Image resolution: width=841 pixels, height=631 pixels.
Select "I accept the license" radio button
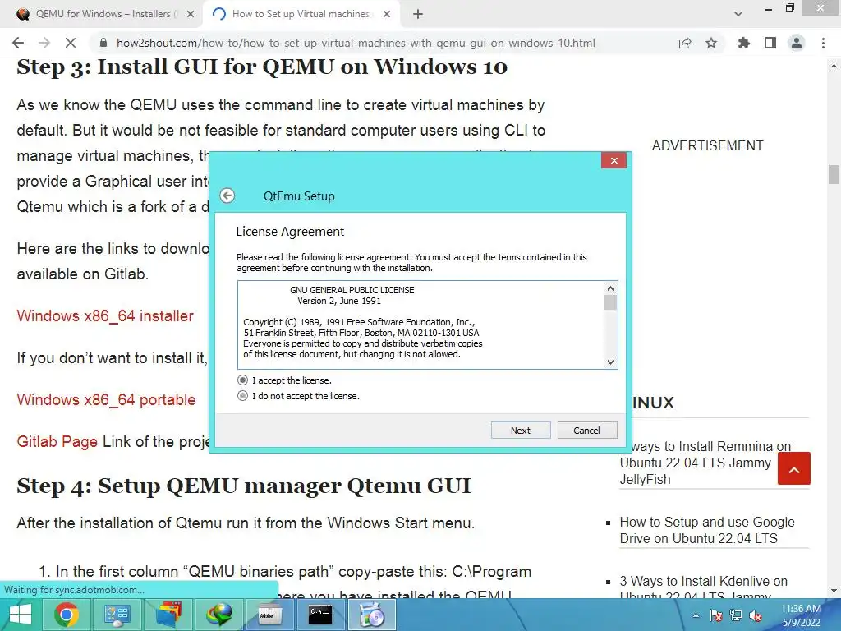[x=242, y=380]
